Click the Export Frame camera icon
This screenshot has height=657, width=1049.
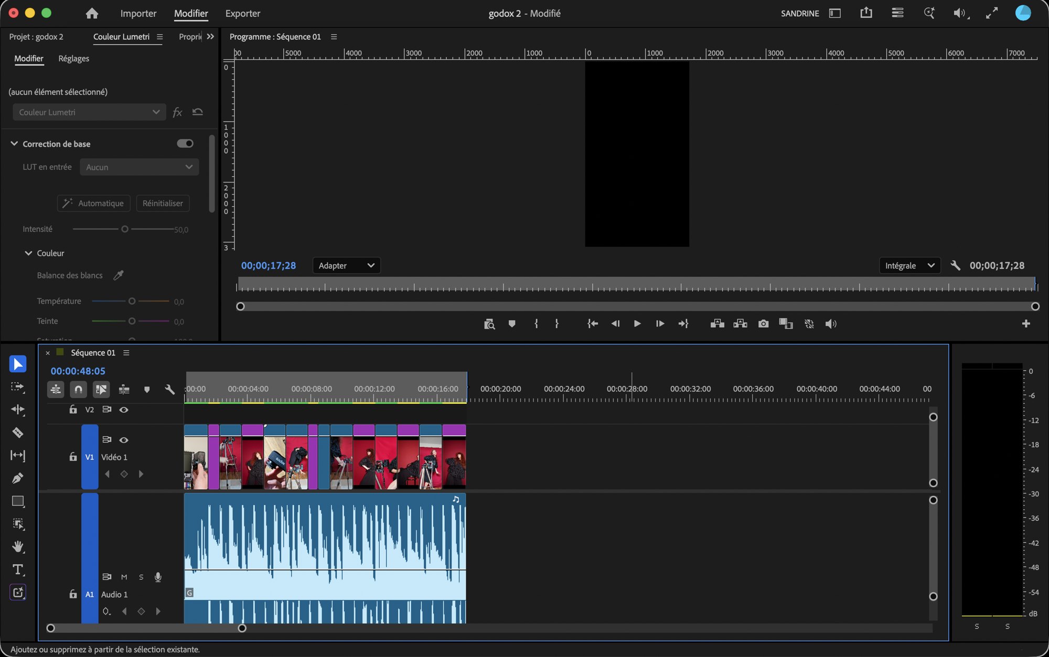pos(763,324)
